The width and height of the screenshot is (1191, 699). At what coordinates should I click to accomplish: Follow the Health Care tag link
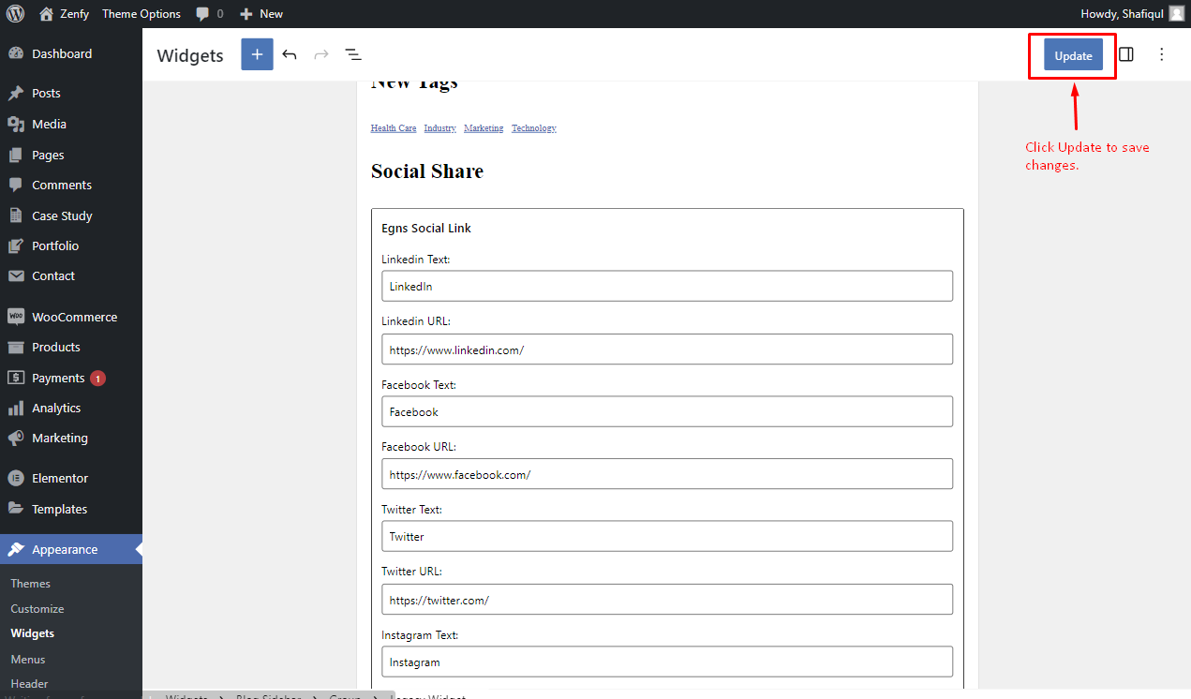point(394,128)
